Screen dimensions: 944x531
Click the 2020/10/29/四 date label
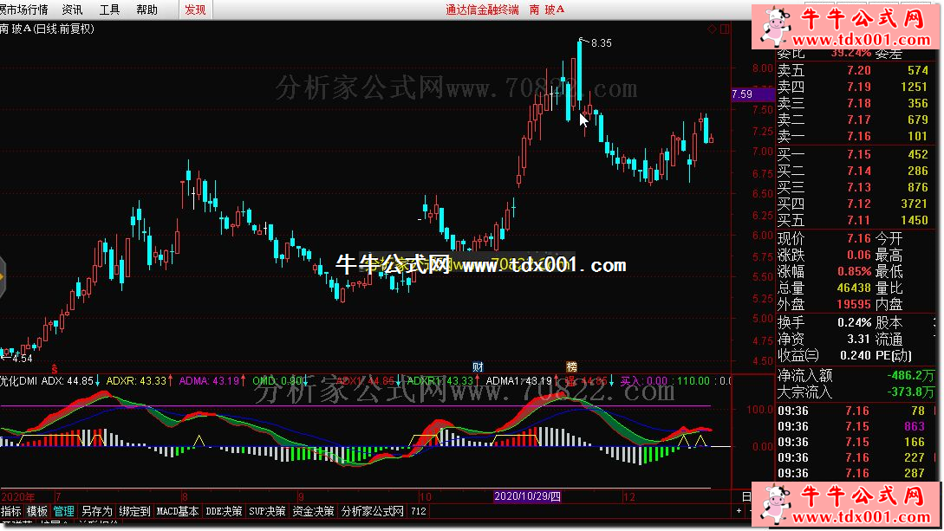coord(527,496)
